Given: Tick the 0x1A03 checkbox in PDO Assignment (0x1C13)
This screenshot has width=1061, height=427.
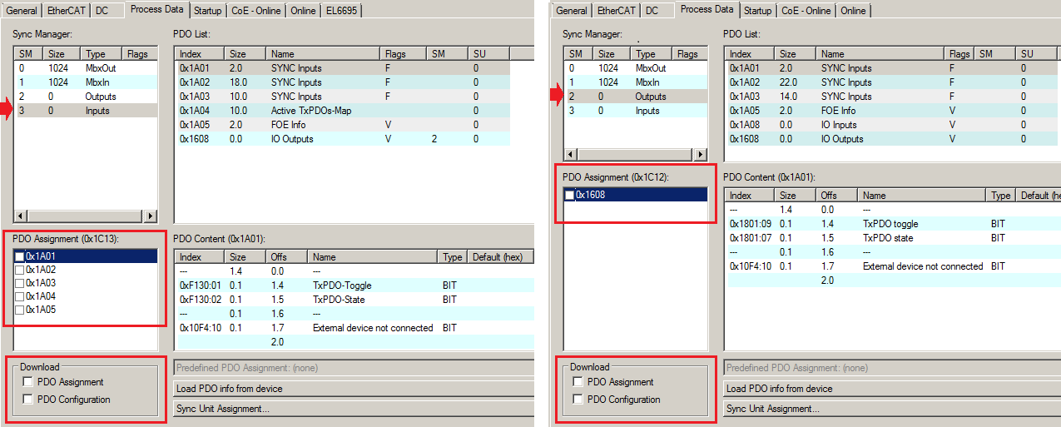Looking at the screenshot, I should [19, 283].
